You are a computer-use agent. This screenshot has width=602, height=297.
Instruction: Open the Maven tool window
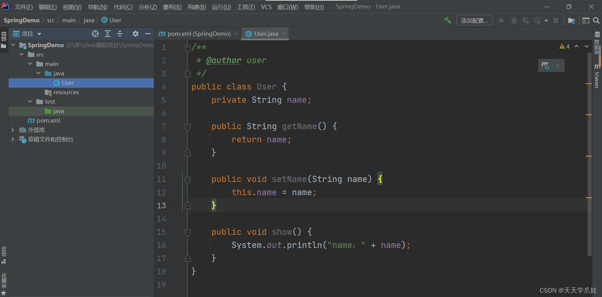coord(597,76)
